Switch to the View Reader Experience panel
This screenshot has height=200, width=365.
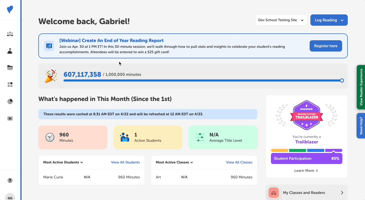coord(361,87)
